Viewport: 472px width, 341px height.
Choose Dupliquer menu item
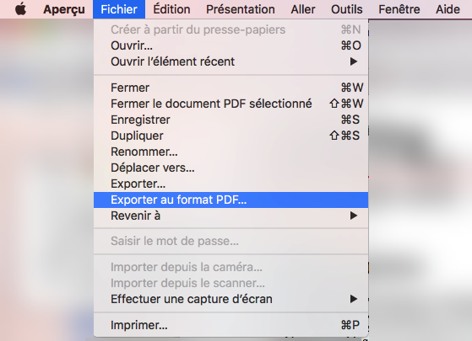[x=231, y=136]
